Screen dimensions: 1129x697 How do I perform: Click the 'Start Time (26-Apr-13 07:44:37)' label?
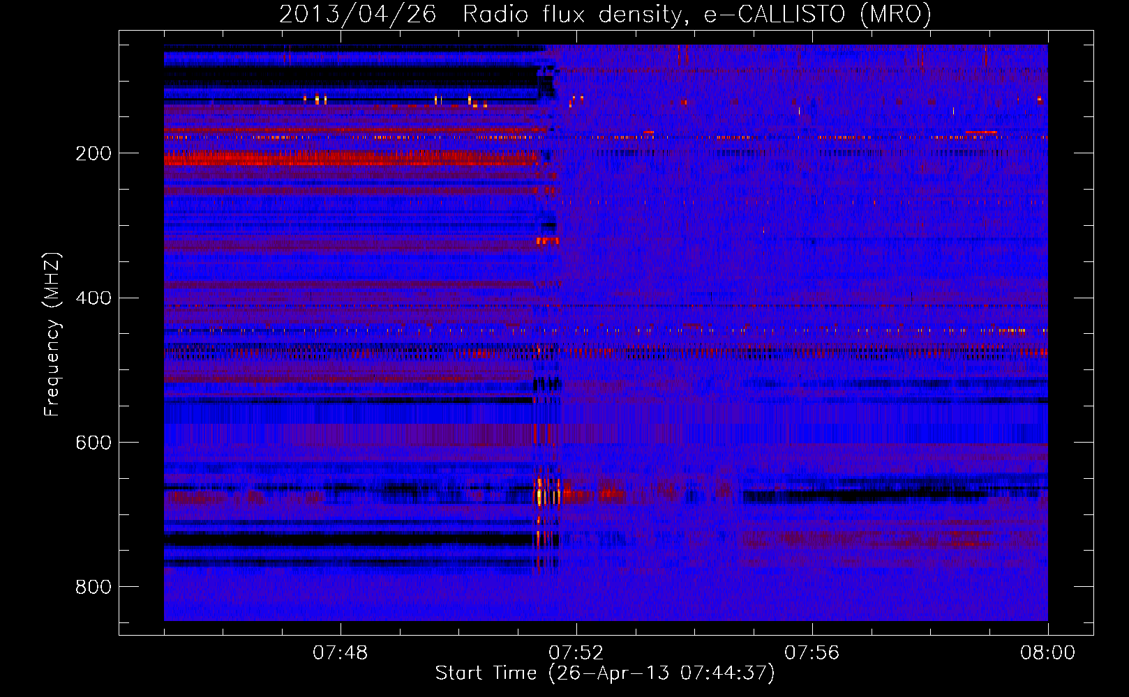pos(605,673)
